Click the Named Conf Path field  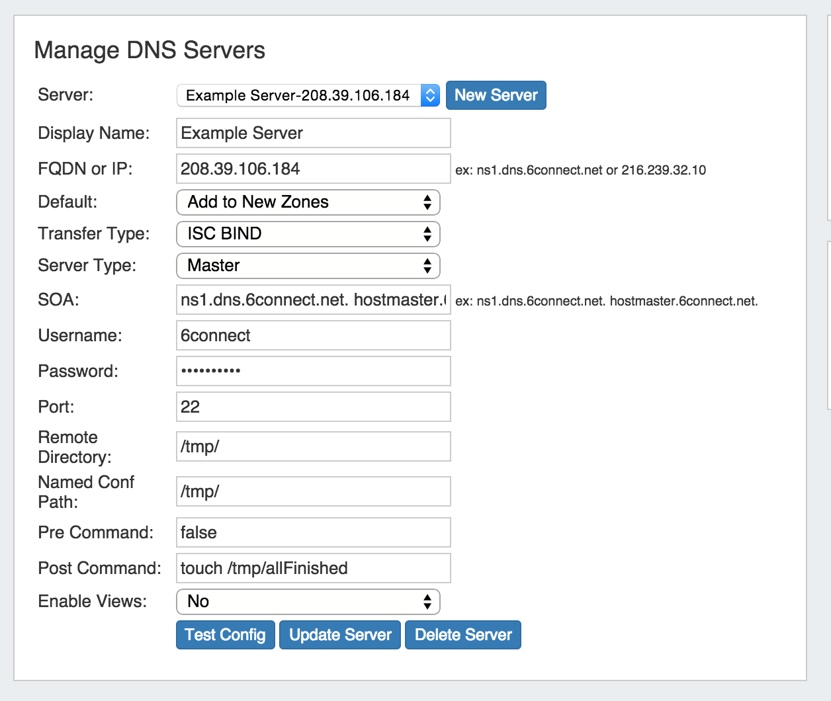click(313, 491)
